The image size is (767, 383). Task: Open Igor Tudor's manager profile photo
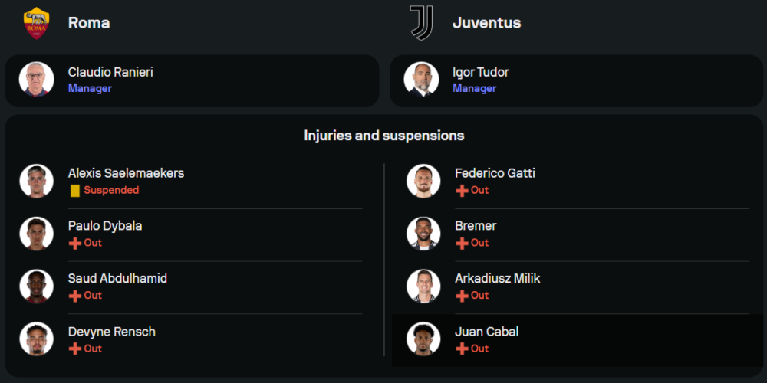(x=421, y=80)
